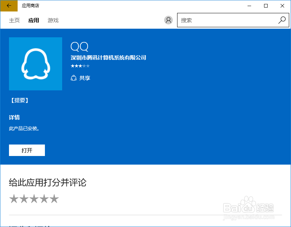291x227 pixels.
Task: Click the 【提要】 summary text
Action: [x=19, y=100]
